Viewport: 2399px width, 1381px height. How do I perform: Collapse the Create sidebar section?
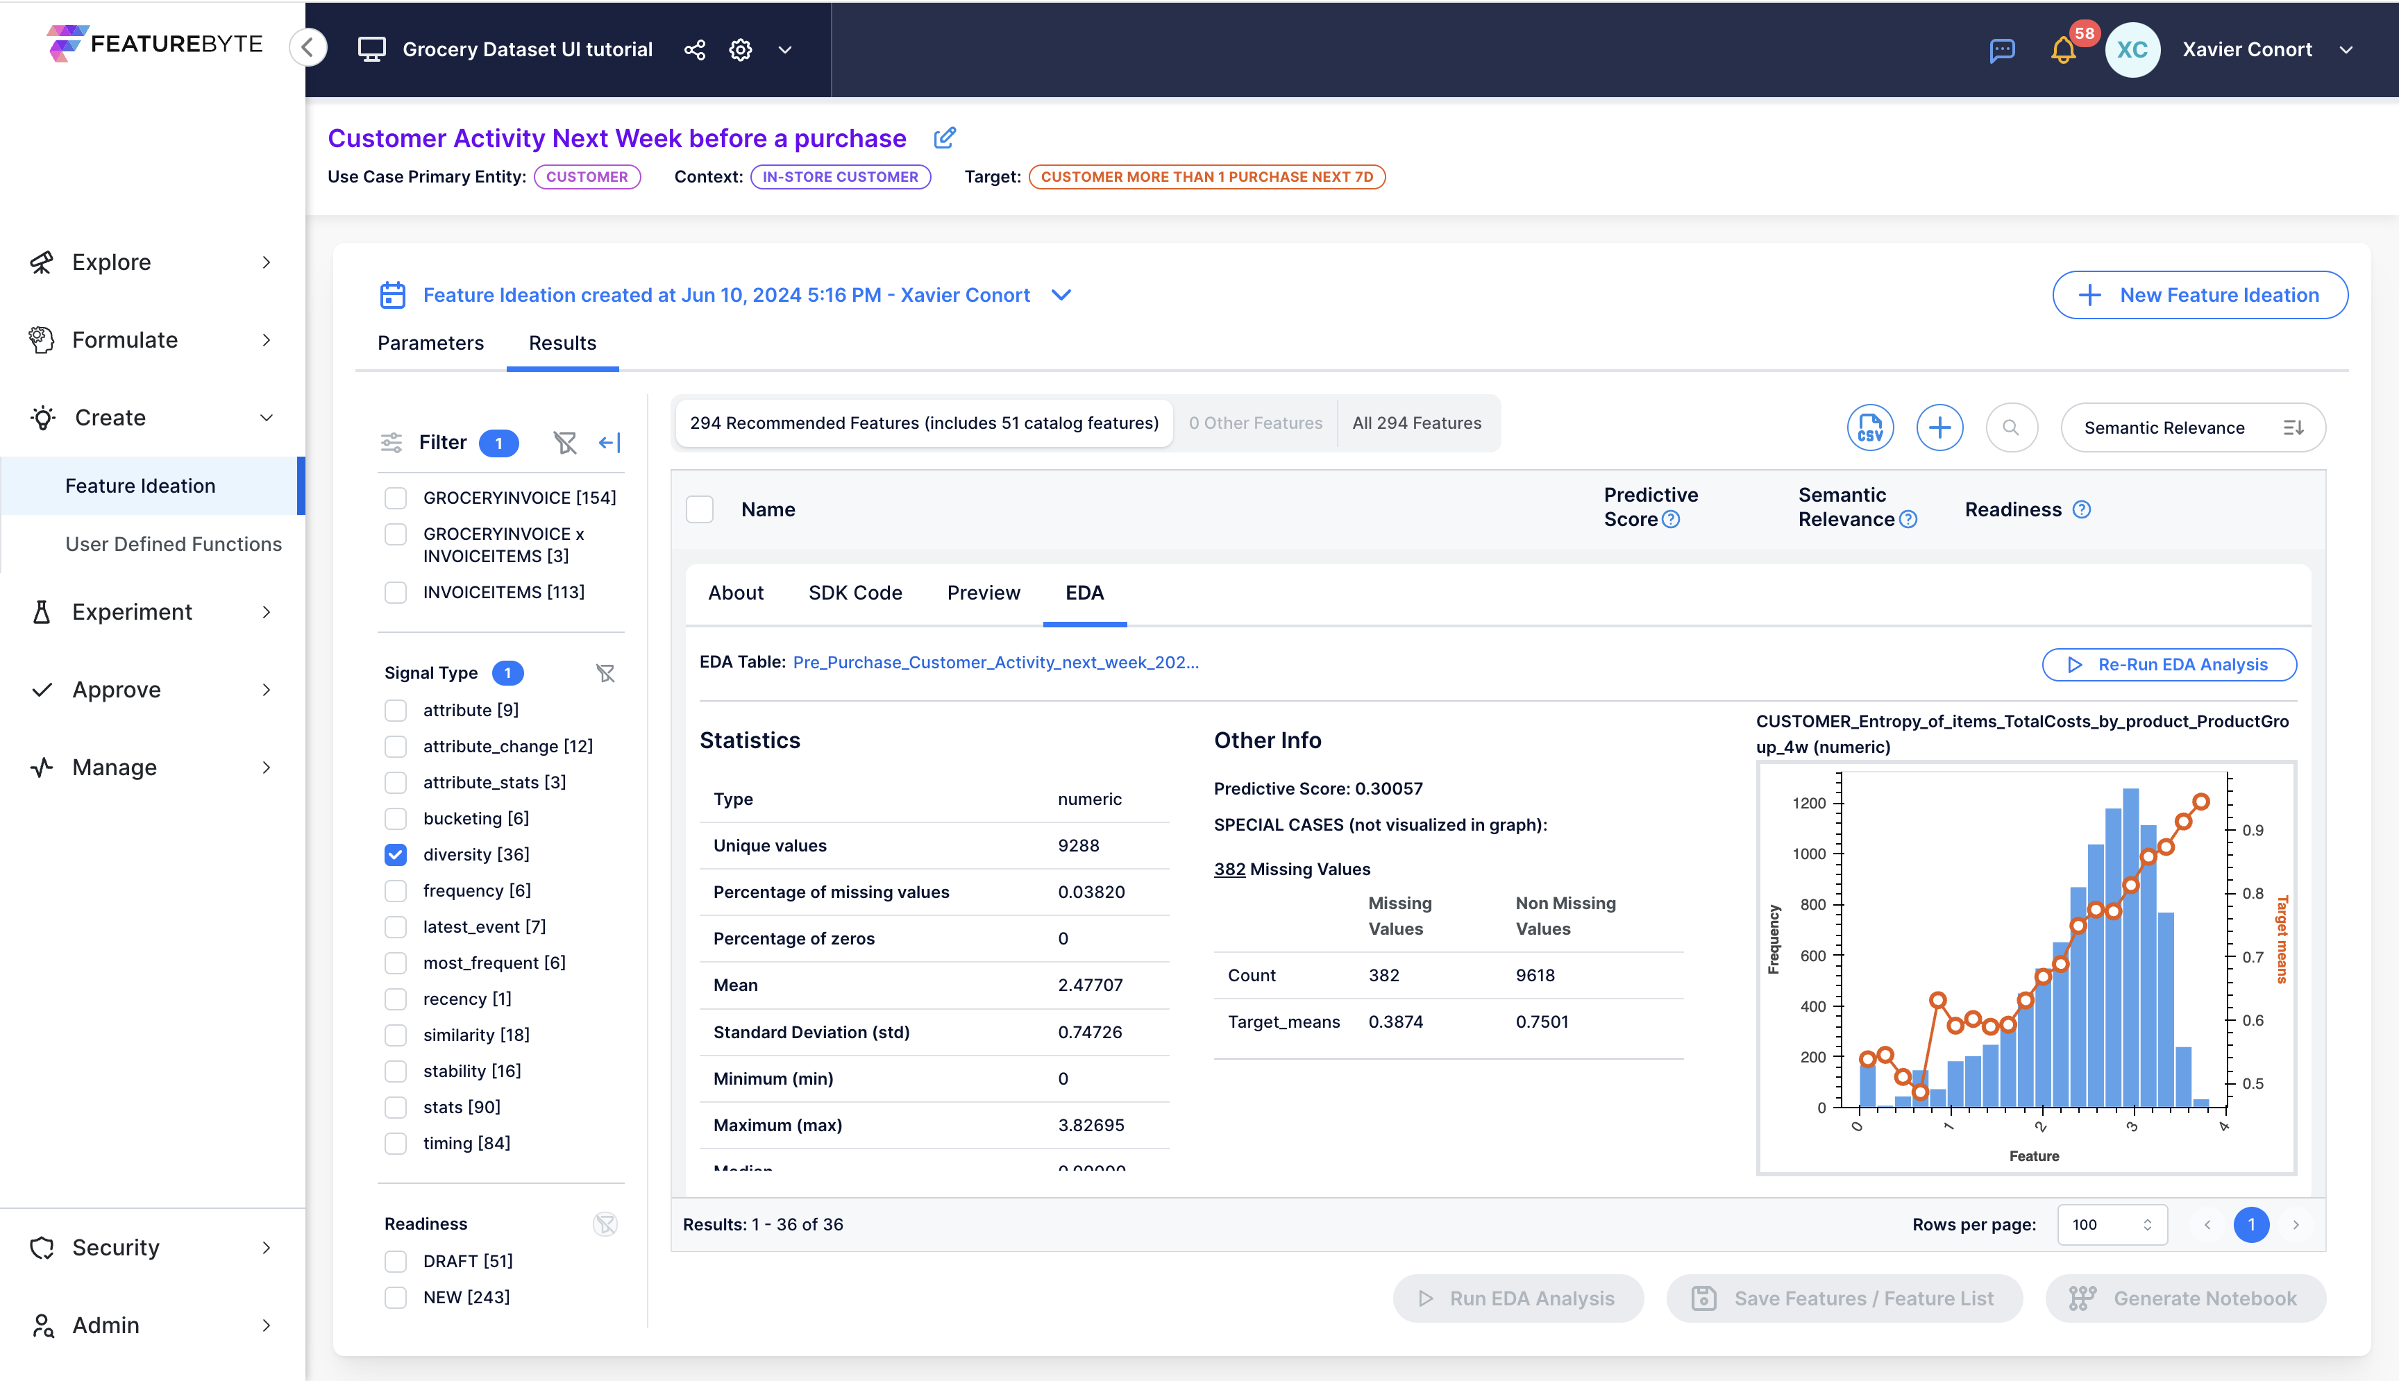(x=152, y=417)
